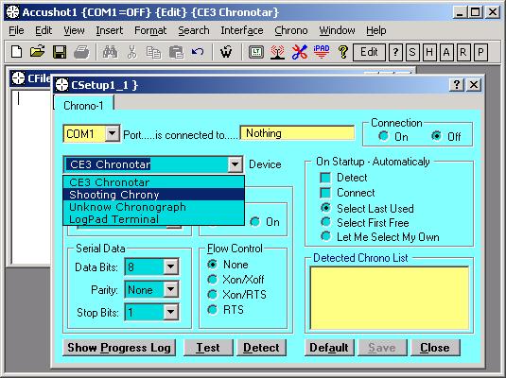Click the Detect button

[261, 348]
